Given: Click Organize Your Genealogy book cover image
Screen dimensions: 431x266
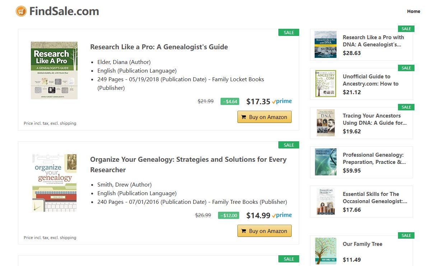Looking at the screenshot, I should click(x=54, y=183).
